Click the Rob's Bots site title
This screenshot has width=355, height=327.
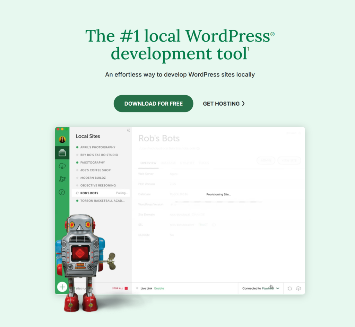point(159,139)
